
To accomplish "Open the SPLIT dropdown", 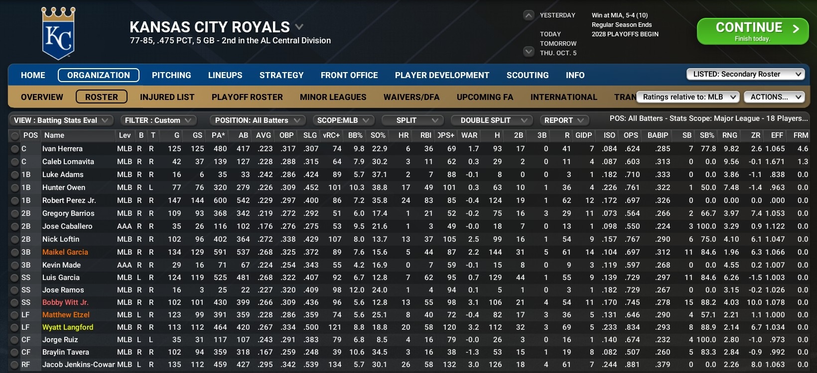I will pos(412,120).
